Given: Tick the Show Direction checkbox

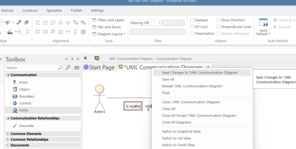Looking at the screenshot, I should click(218, 20).
